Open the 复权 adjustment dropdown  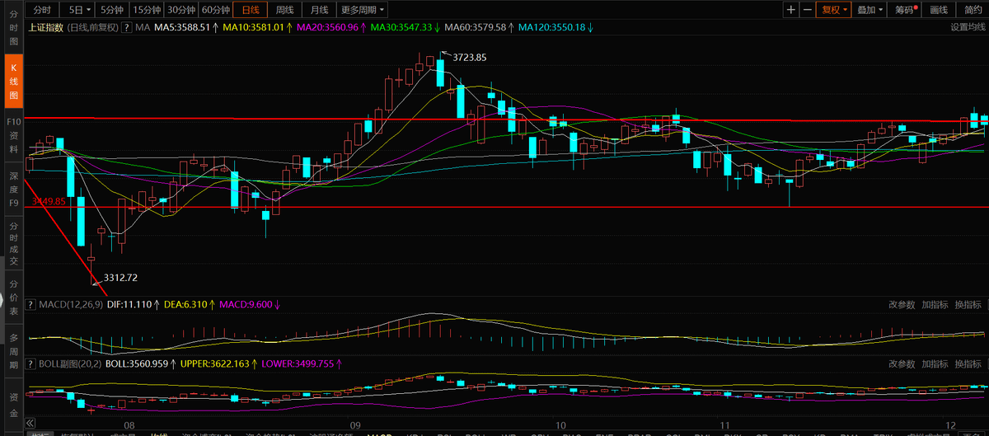click(x=834, y=10)
